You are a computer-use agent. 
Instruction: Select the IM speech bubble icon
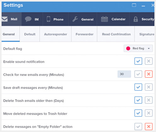click(x=28, y=19)
